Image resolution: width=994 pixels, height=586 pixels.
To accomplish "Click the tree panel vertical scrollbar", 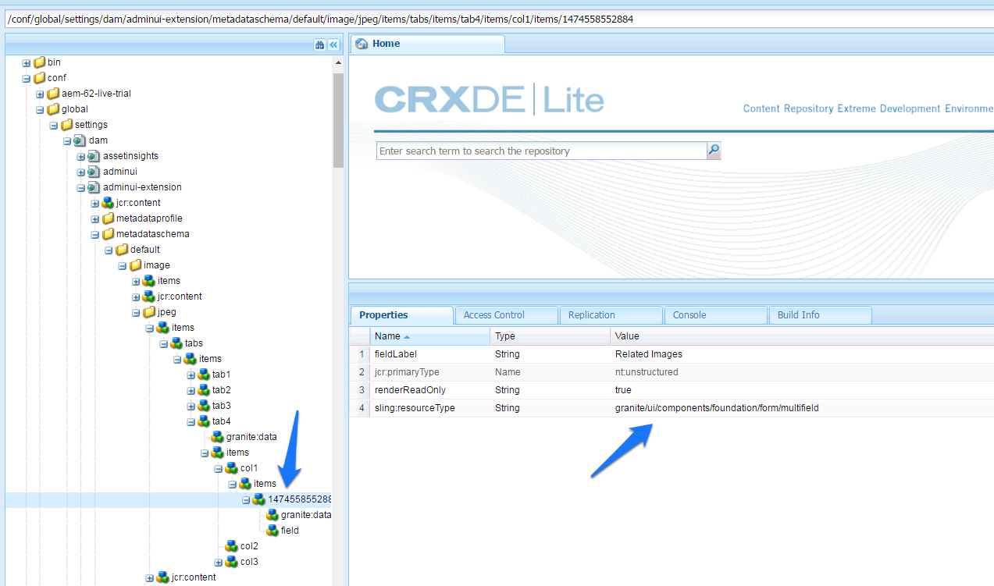I will pyautogui.click(x=337, y=120).
